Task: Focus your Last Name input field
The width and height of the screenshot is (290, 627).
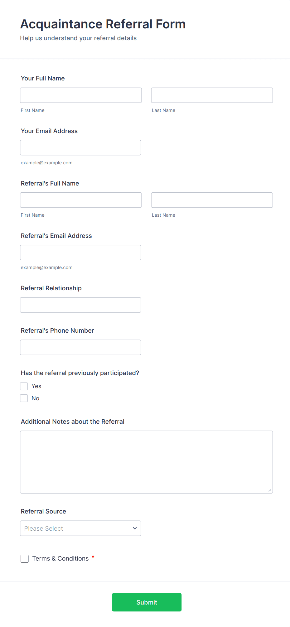Action: pos(212,95)
